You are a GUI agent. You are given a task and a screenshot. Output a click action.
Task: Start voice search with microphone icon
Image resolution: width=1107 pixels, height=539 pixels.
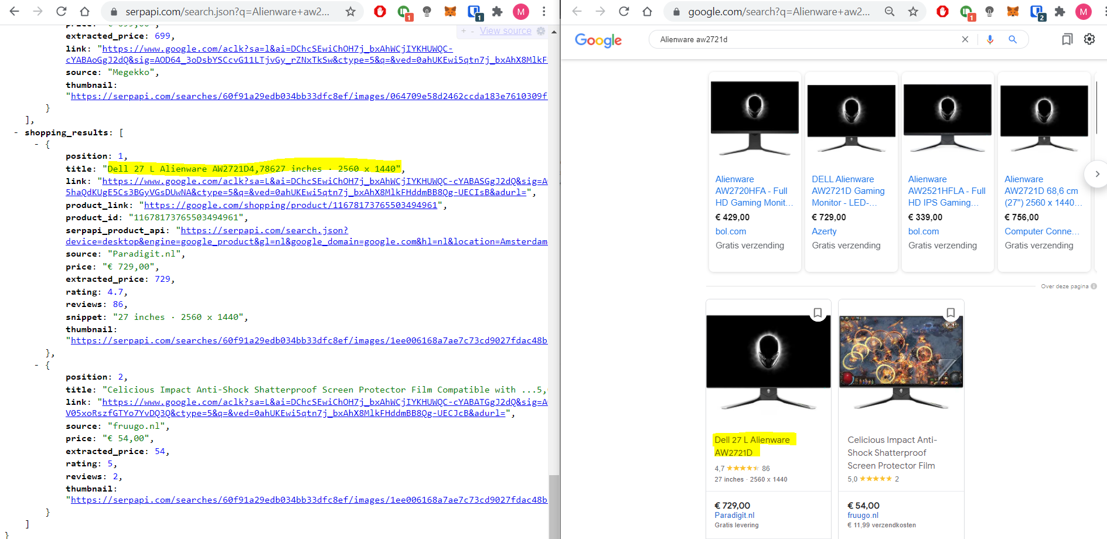[990, 39]
